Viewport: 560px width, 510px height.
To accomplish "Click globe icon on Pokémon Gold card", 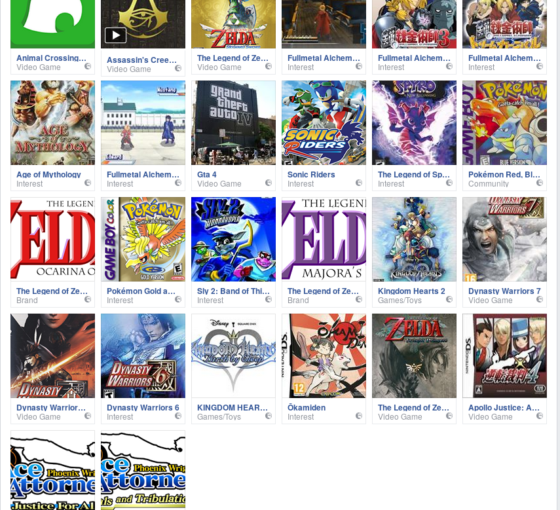I will 178,299.
